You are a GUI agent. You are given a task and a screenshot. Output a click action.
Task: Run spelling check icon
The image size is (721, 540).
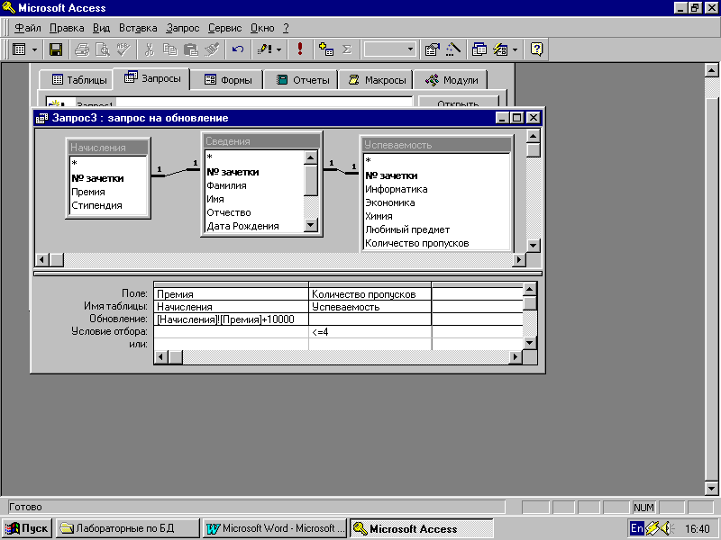[123, 49]
